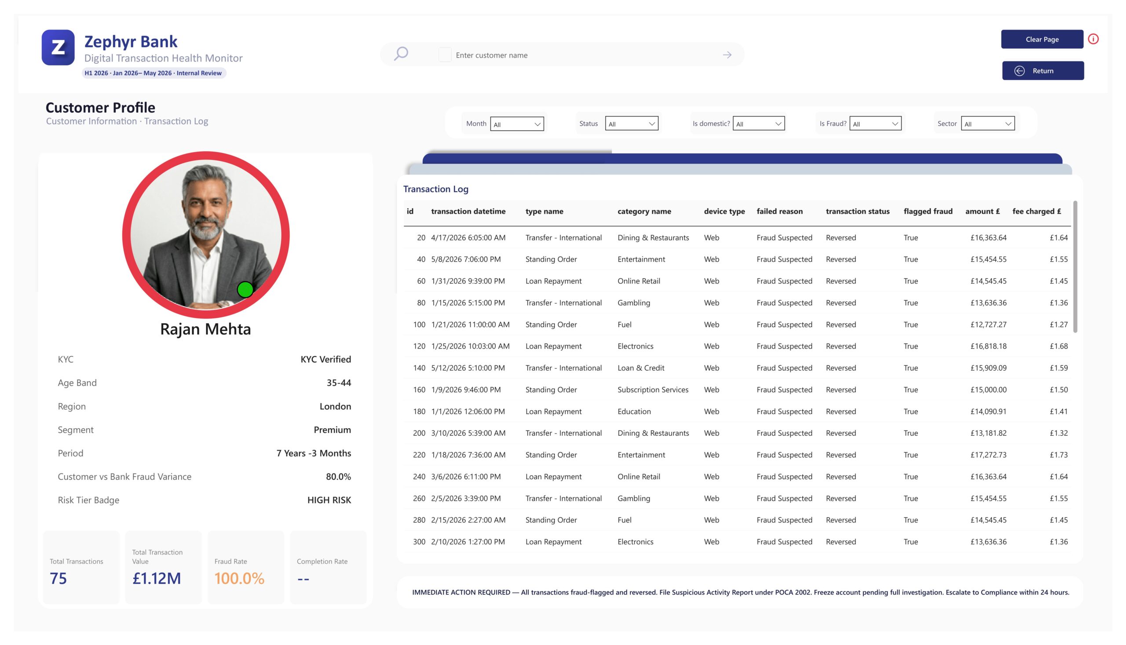Image resolution: width=1126 pixels, height=645 pixels.
Task: Open the Sector filter dropdown
Action: click(x=988, y=124)
